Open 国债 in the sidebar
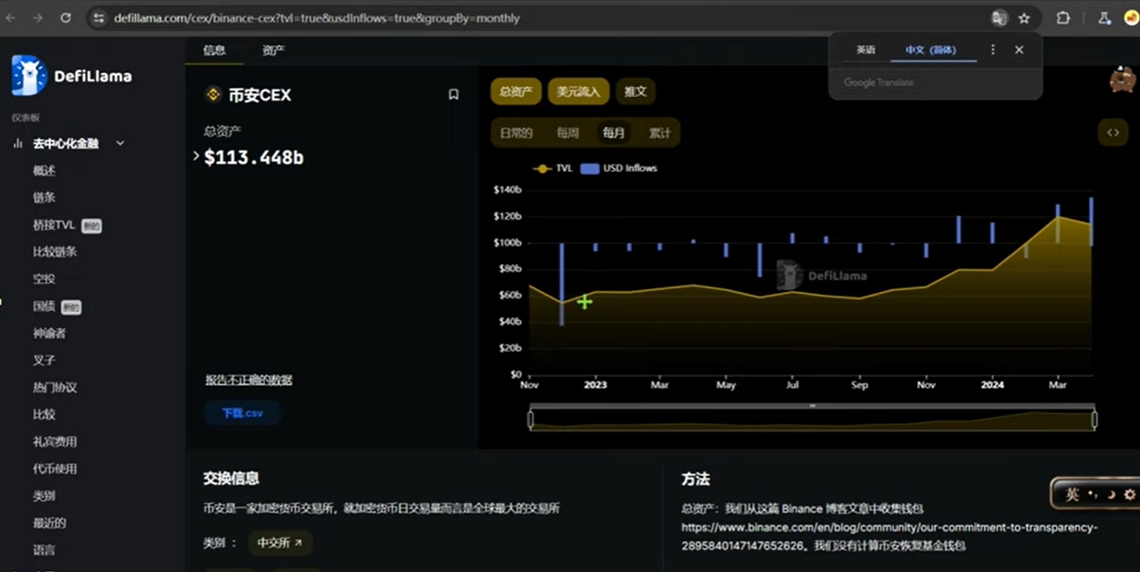The image size is (1140, 572). click(44, 306)
